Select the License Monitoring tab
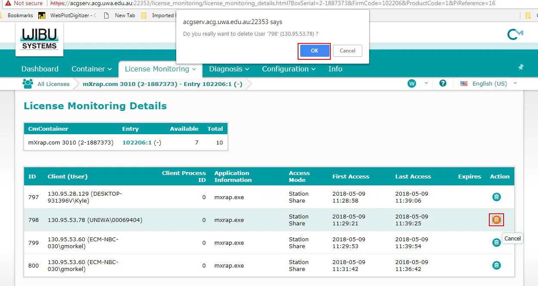This screenshot has width=538, height=286. click(160, 69)
